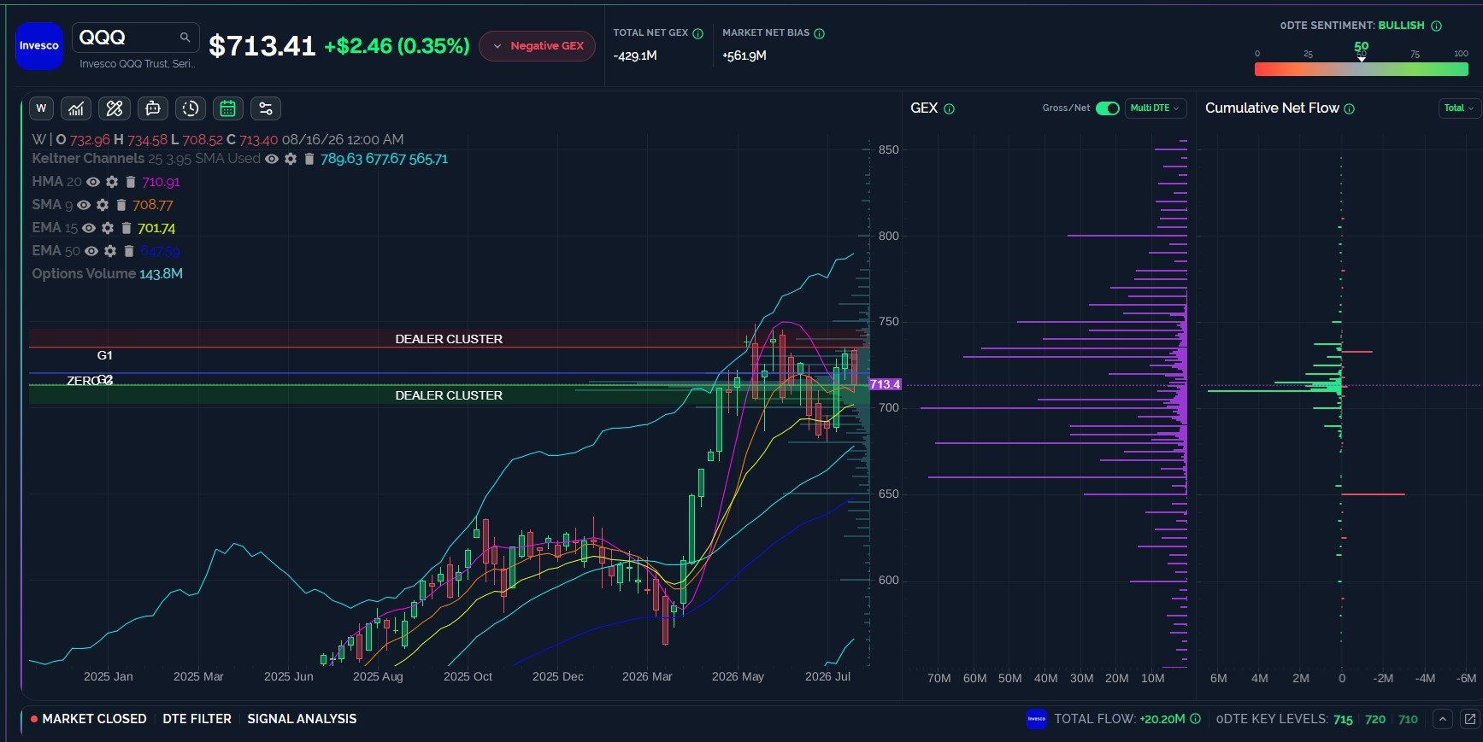This screenshot has height=742, width=1483.
Task: Open SMA 9 settings gear
Action: [103, 205]
